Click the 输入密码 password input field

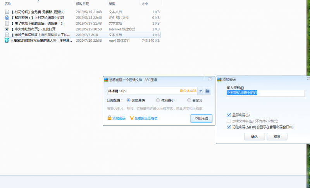265,93
